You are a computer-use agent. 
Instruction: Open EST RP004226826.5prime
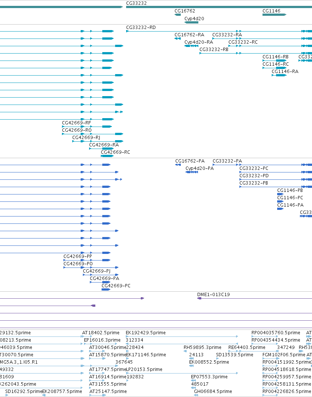[287, 392]
